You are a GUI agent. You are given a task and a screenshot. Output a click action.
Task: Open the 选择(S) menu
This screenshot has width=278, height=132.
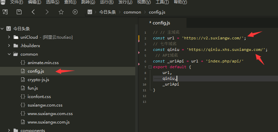53,2
